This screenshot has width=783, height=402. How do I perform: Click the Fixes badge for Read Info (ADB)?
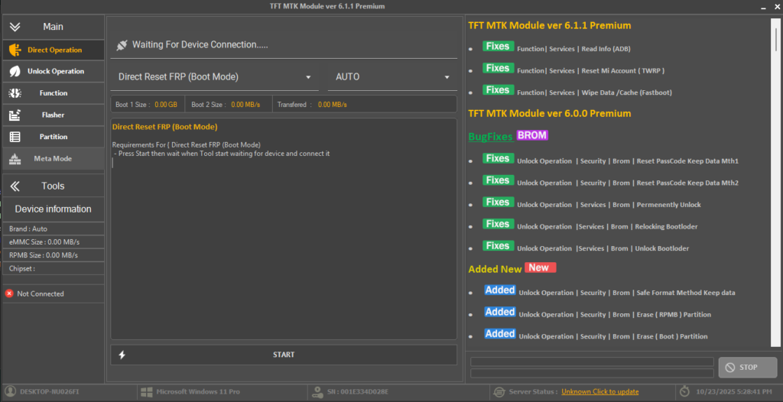(x=498, y=47)
